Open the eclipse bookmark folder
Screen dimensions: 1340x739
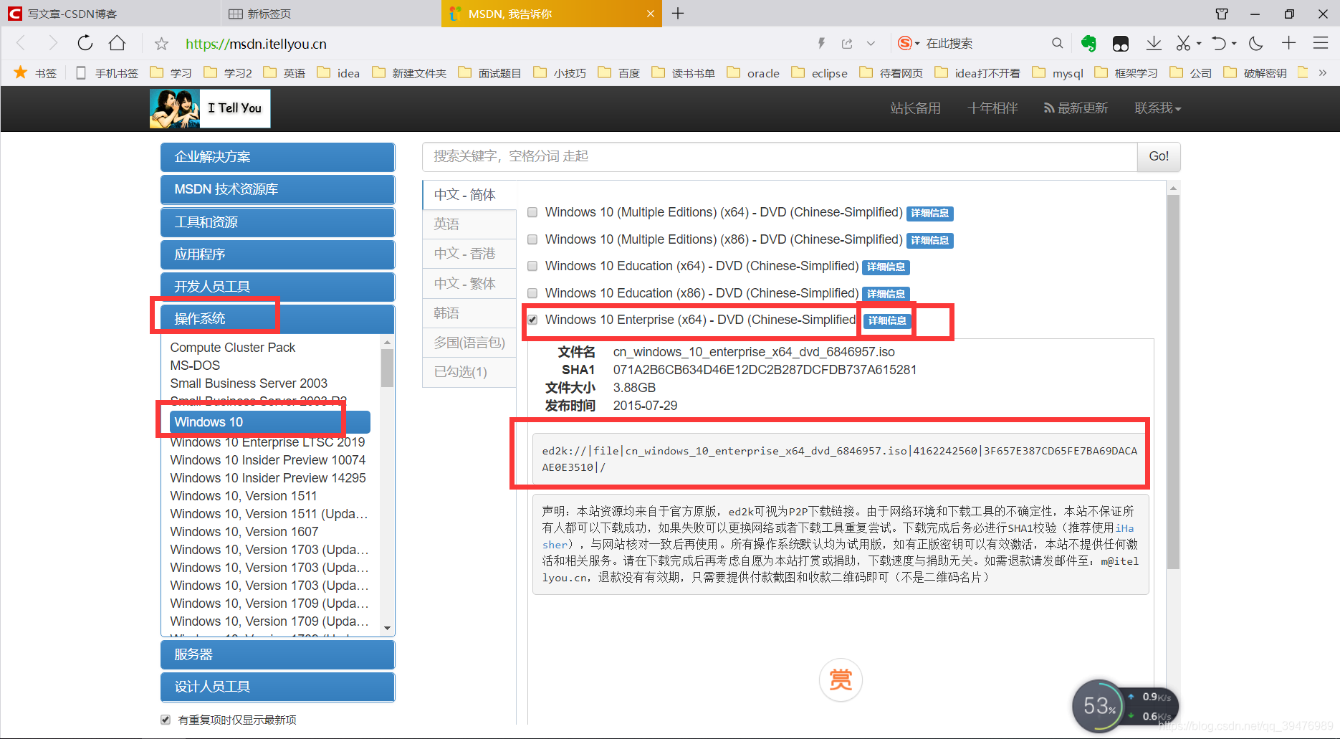click(x=819, y=72)
